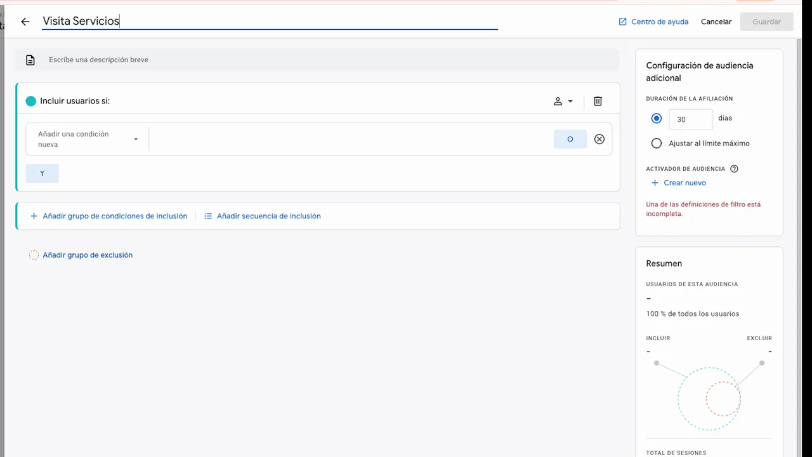
Task: Select Ajustar al límite máximo radio option
Action: click(657, 143)
